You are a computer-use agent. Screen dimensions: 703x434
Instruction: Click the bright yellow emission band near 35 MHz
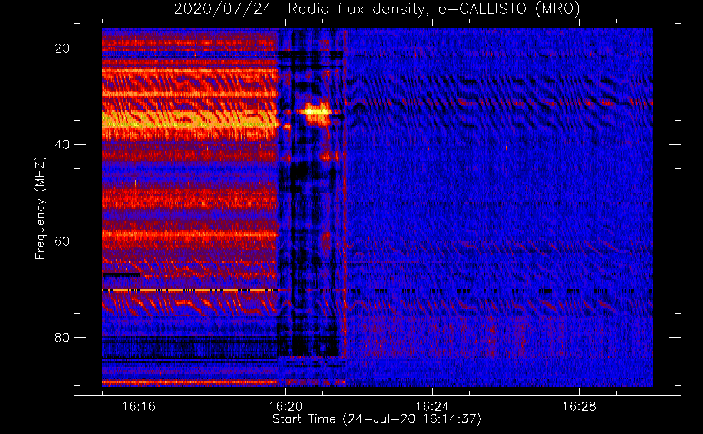(x=190, y=119)
